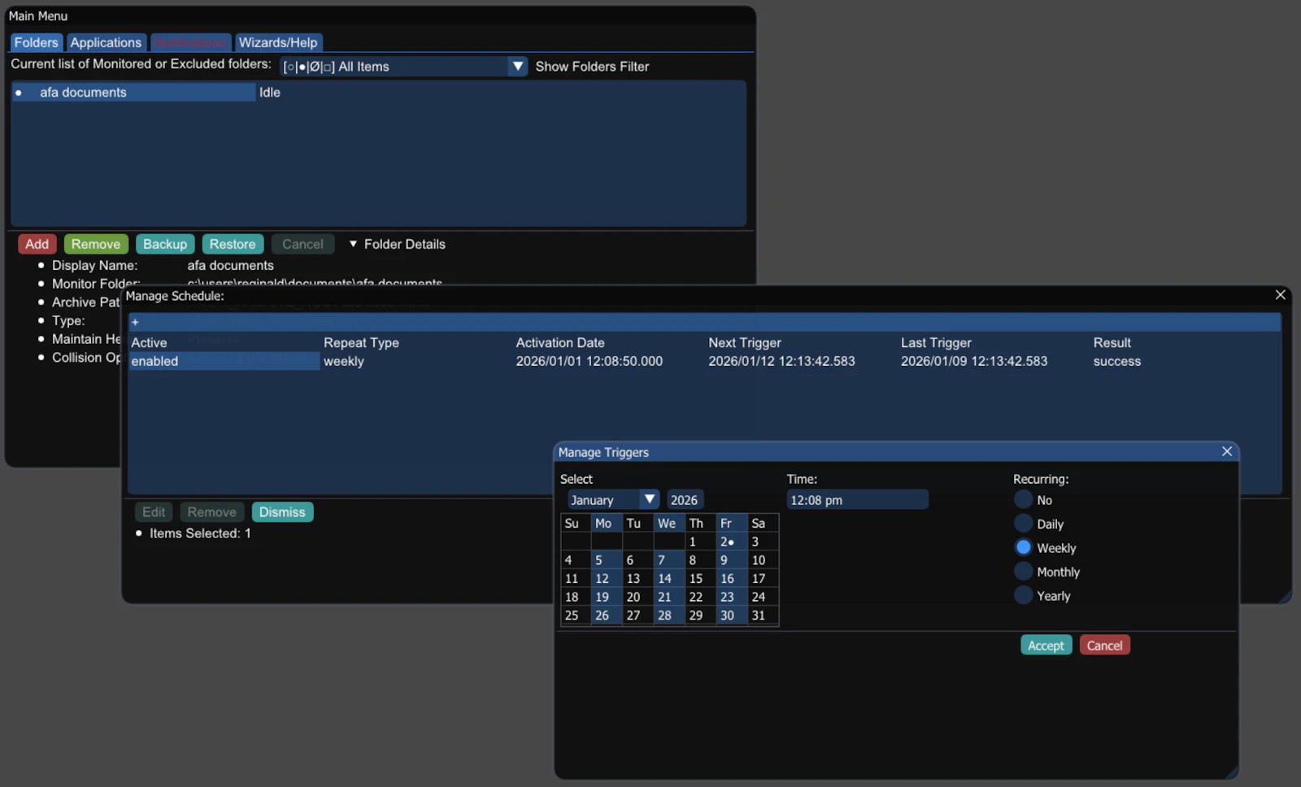Pick January 10 in the calendar

pos(763,560)
